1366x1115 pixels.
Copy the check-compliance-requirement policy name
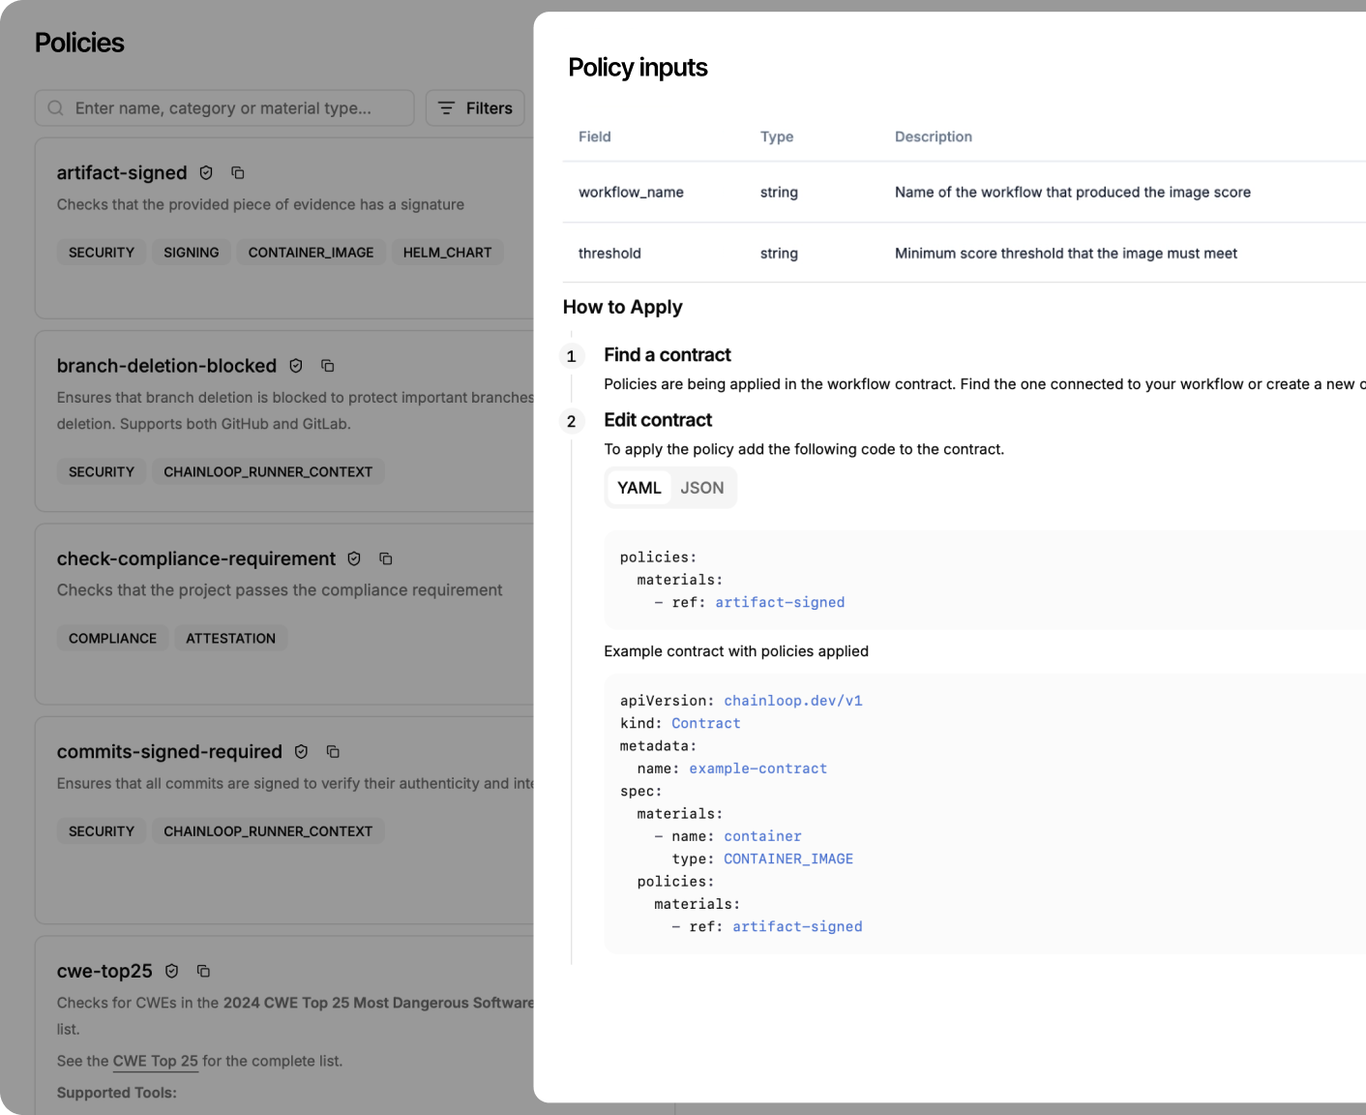click(x=386, y=558)
